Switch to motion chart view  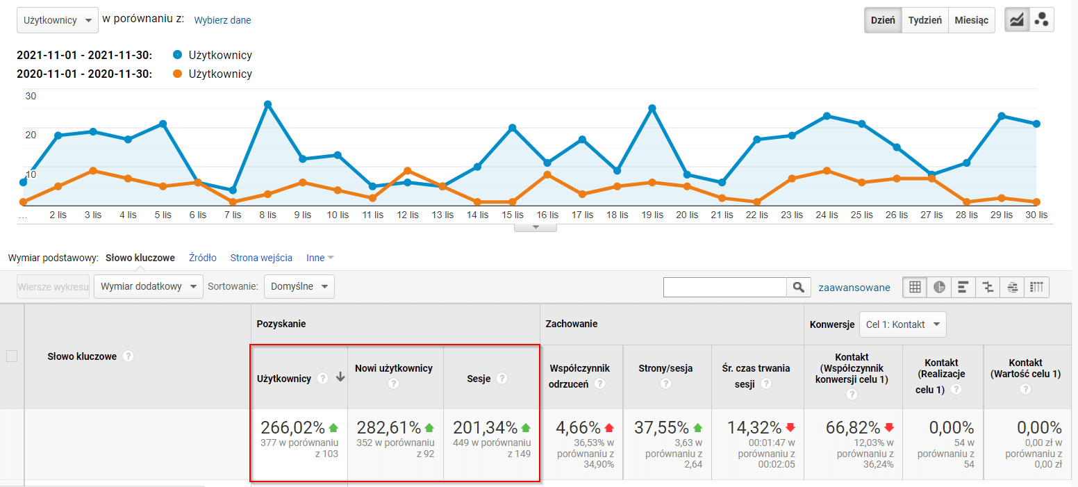click(x=1041, y=20)
